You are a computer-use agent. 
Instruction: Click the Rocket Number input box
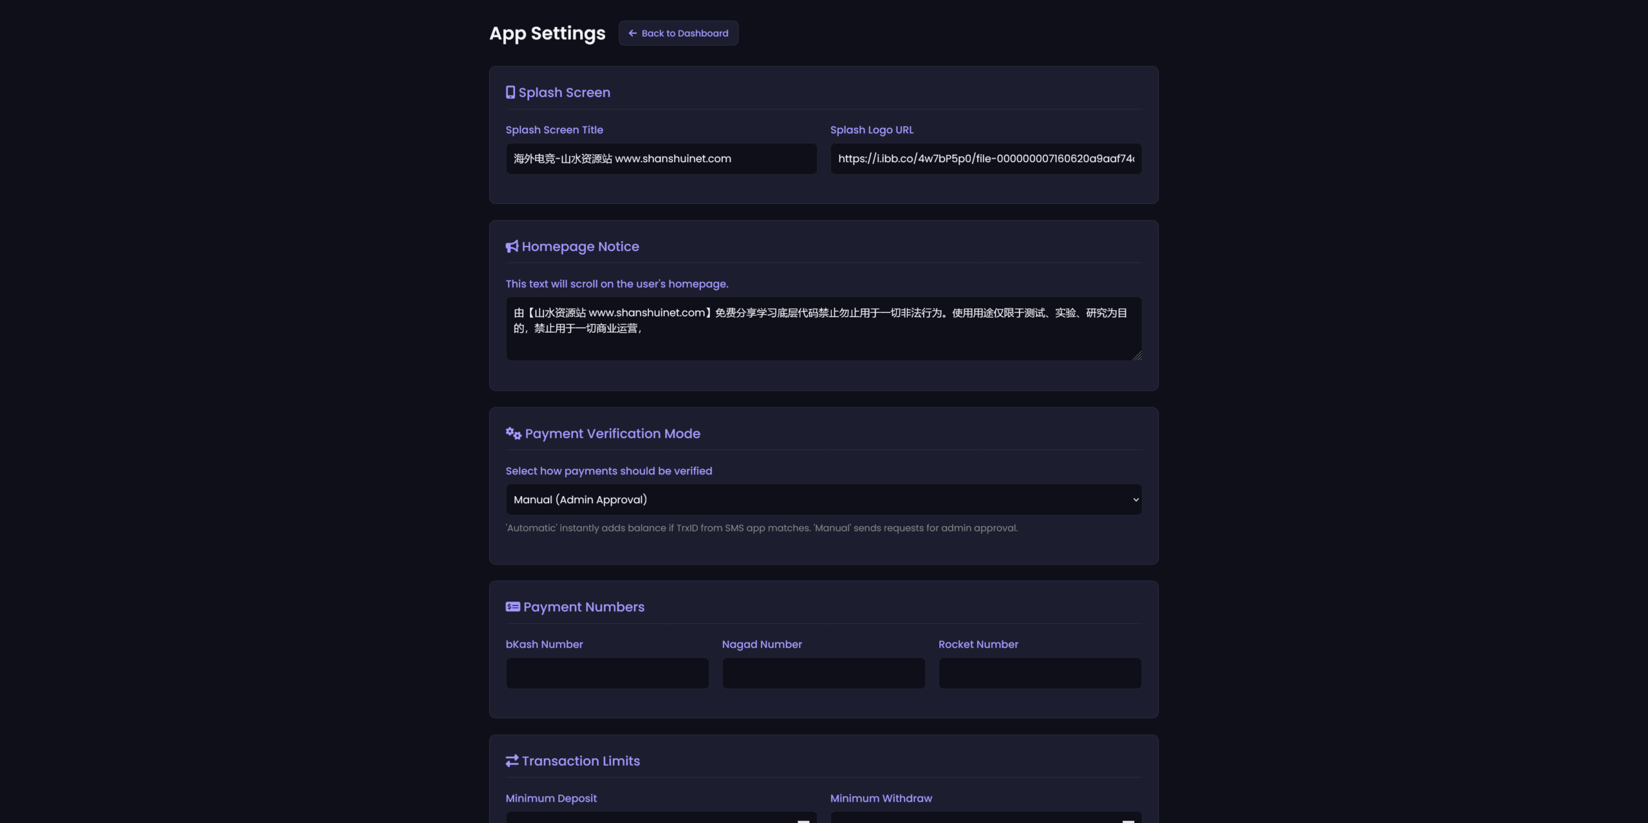(x=1040, y=673)
